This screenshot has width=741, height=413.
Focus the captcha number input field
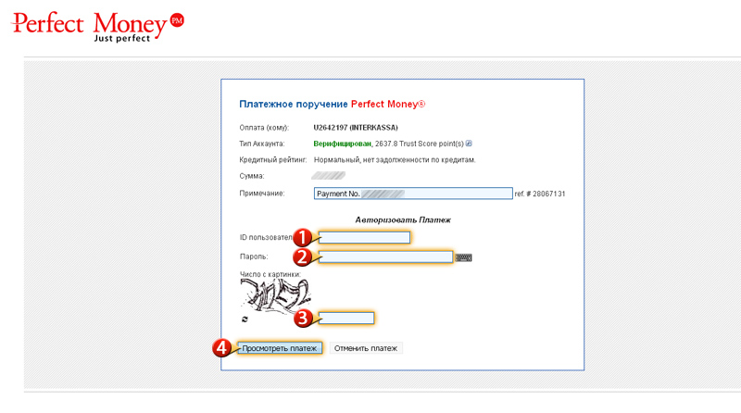(346, 318)
